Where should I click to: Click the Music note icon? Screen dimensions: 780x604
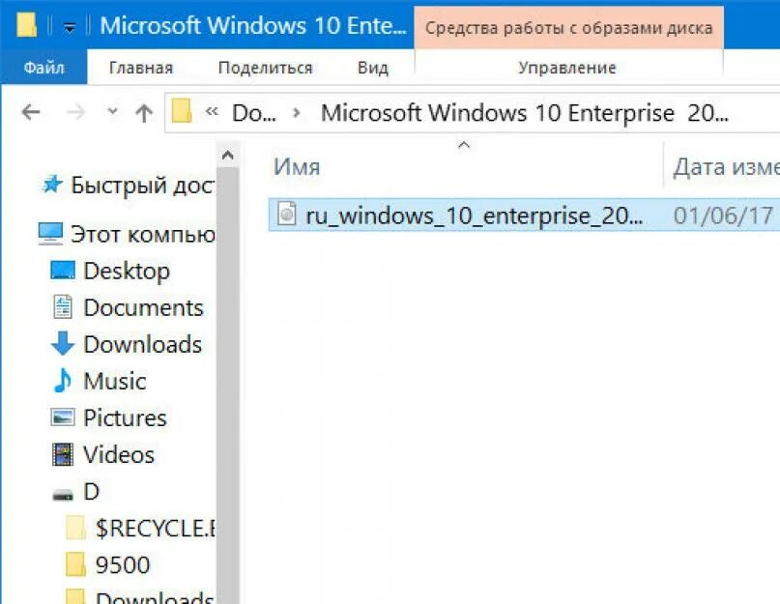63,381
